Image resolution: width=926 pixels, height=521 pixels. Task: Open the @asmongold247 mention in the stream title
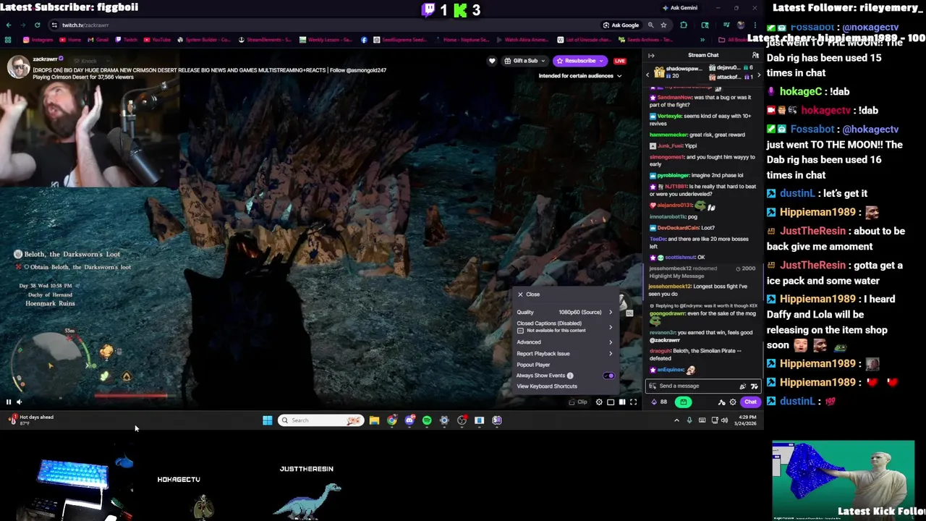pyautogui.click(x=366, y=70)
